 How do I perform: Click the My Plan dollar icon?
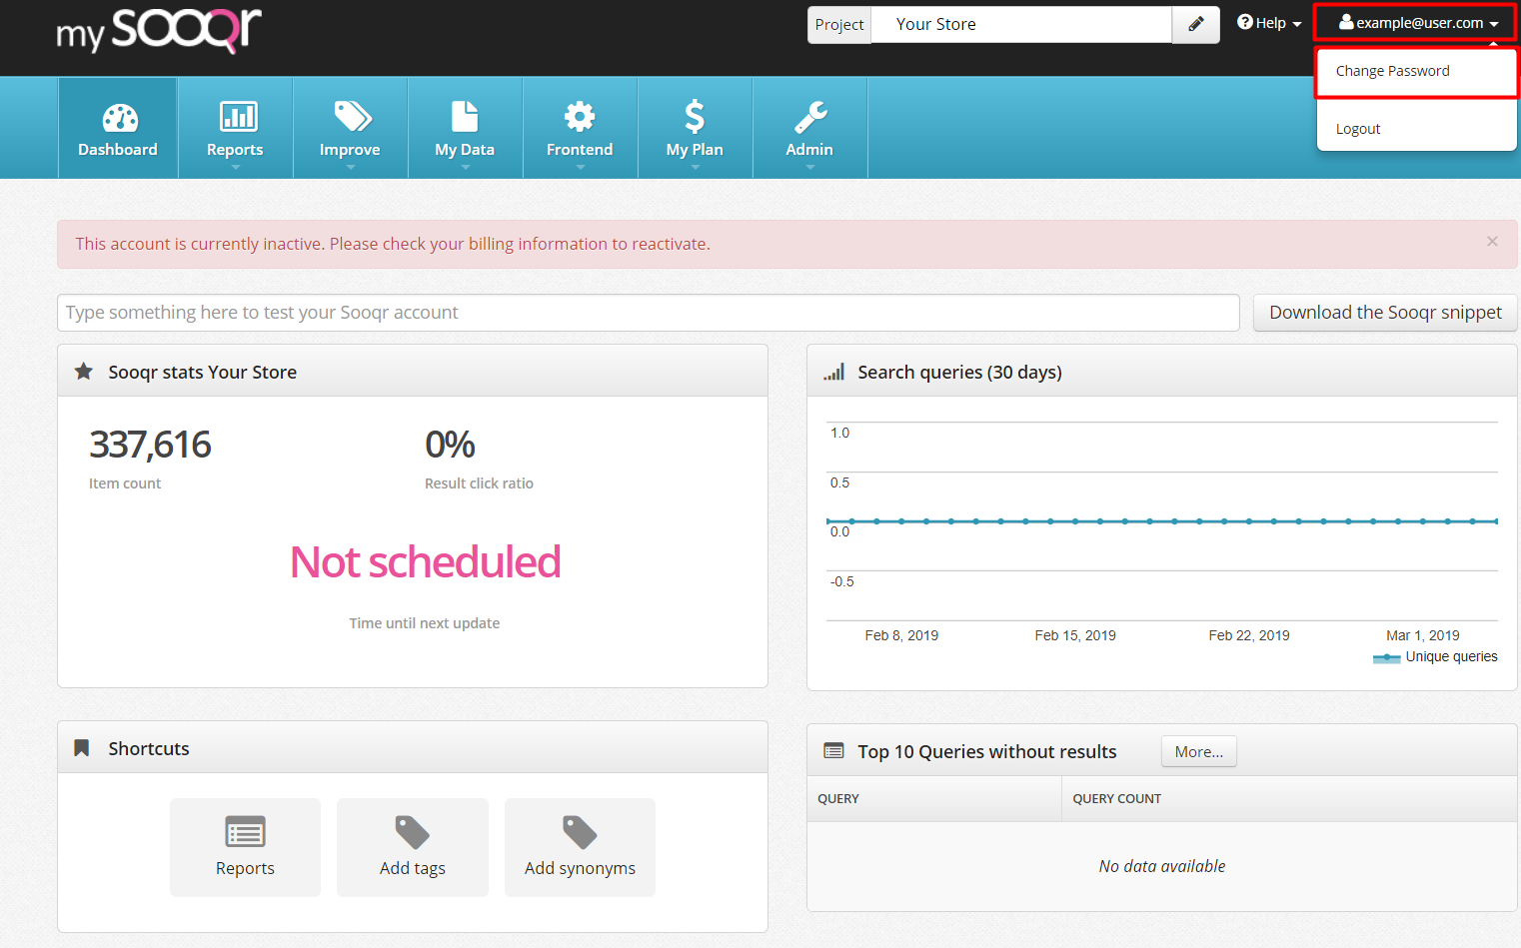pos(695,117)
